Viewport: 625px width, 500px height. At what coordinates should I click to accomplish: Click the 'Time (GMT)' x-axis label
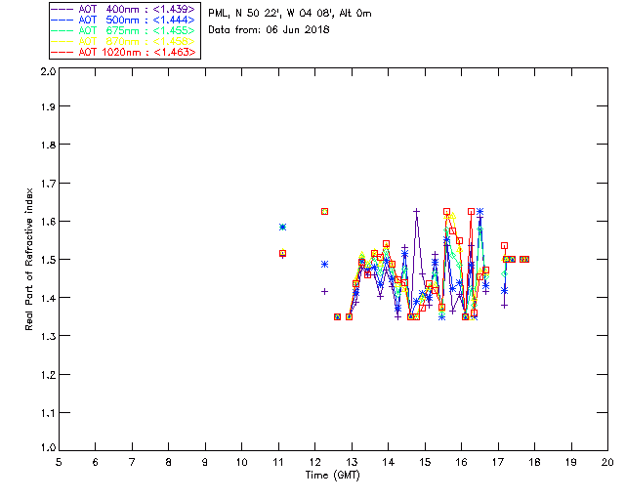tap(333, 475)
